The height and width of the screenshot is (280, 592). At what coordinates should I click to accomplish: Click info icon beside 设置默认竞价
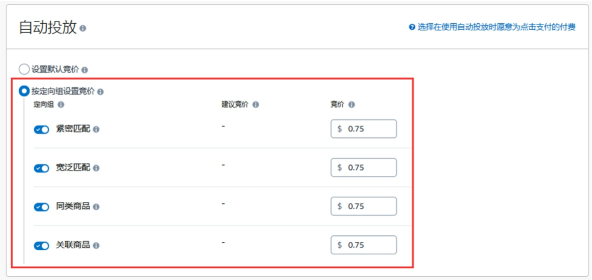point(84,70)
